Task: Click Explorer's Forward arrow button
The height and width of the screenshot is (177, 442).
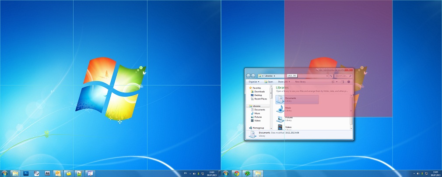Action: 253,76
